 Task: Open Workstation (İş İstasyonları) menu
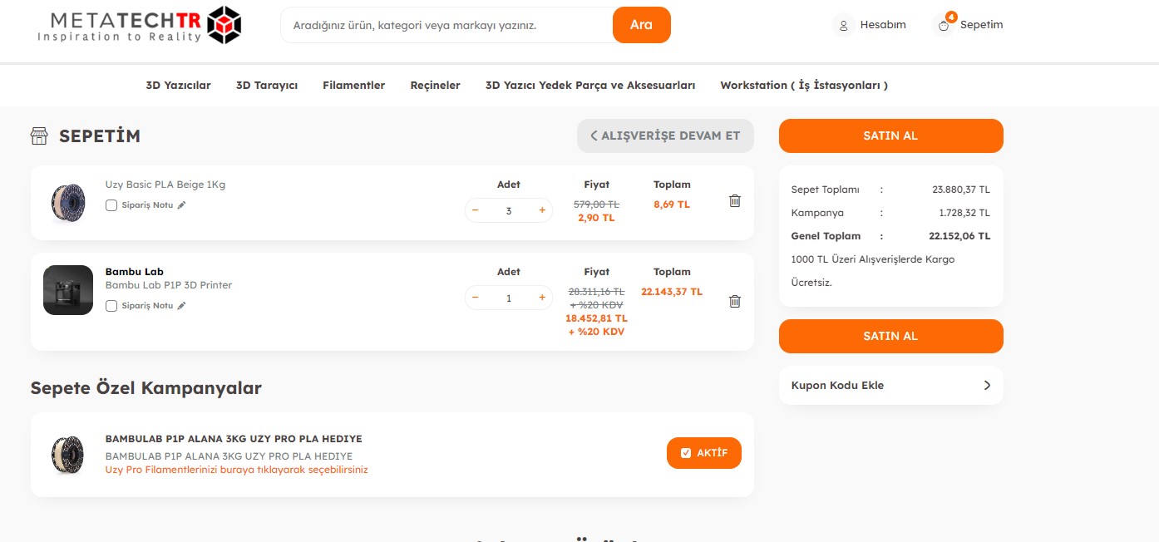804,86
